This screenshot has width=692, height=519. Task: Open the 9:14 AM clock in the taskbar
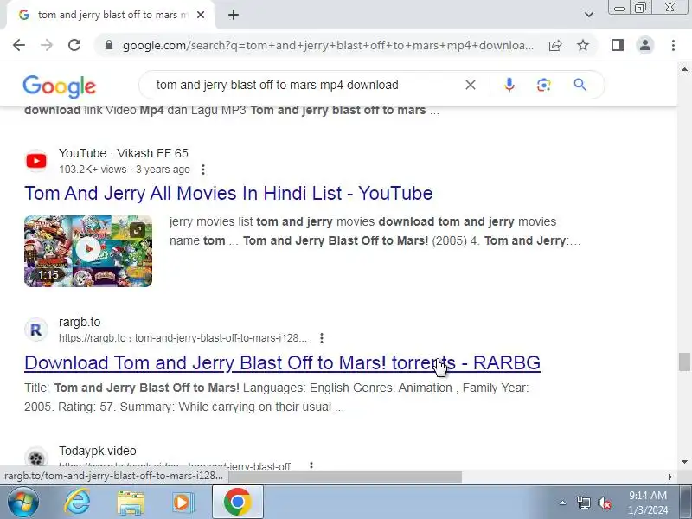tap(648, 503)
